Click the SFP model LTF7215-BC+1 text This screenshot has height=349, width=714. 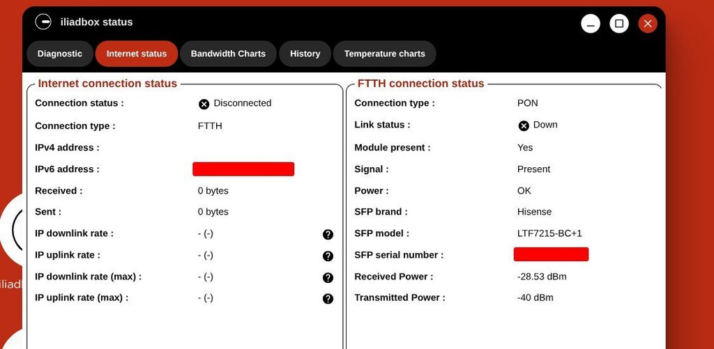pyautogui.click(x=549, y=233)
